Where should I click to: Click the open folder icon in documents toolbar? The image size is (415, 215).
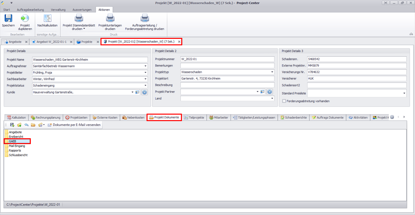click(33, 125)
